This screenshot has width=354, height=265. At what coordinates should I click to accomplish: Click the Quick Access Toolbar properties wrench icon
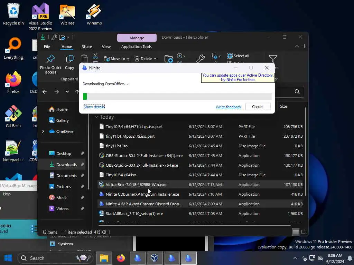coord(54,37)
